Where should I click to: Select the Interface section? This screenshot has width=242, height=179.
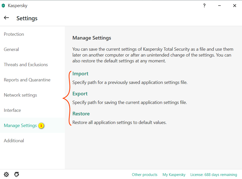tap(12, 110)
